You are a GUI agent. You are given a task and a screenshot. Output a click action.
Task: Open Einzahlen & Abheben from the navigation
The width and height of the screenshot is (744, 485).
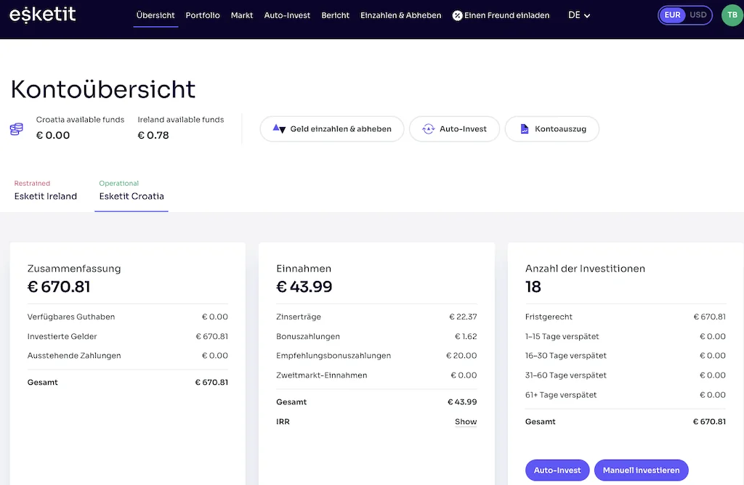pos(400,15)
